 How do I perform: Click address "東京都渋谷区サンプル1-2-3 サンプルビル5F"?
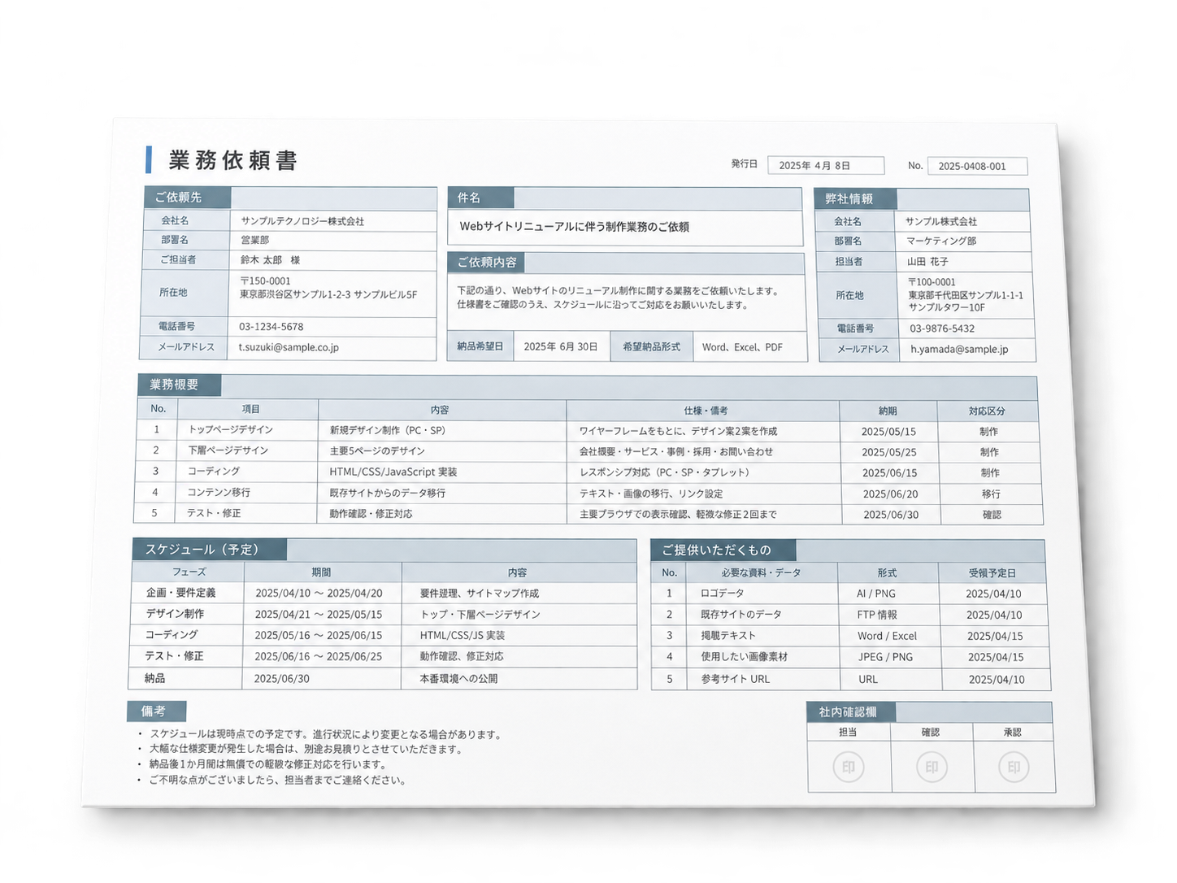tap(328, 295)
